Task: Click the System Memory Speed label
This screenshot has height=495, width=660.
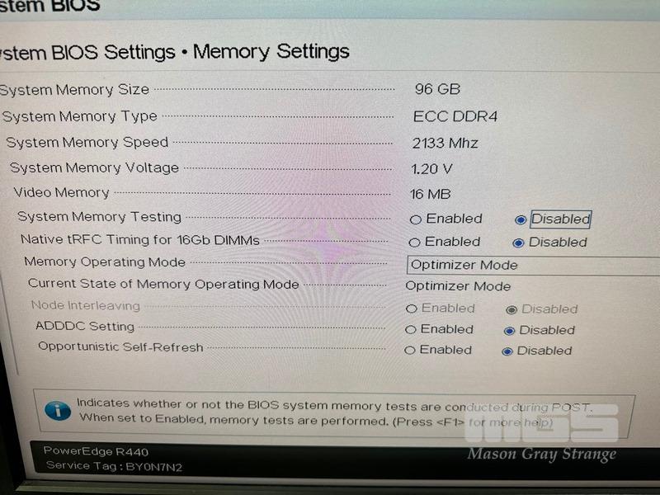Action: click(87, 142)
